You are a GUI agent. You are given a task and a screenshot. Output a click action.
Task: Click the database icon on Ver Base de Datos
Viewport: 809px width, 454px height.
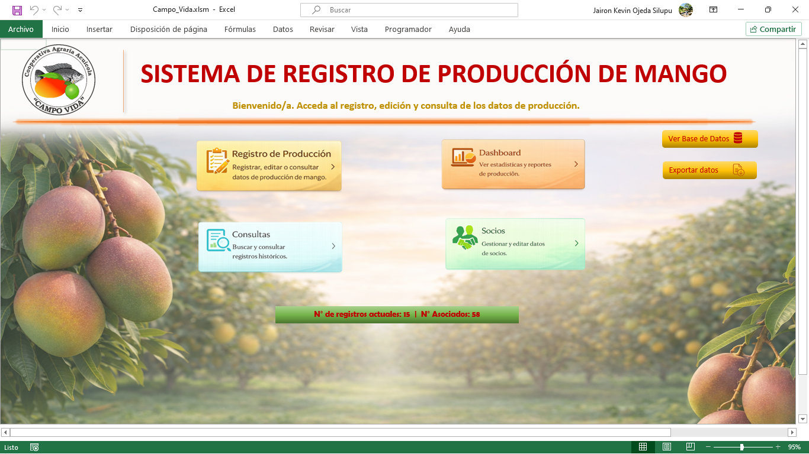coord(739,138)
